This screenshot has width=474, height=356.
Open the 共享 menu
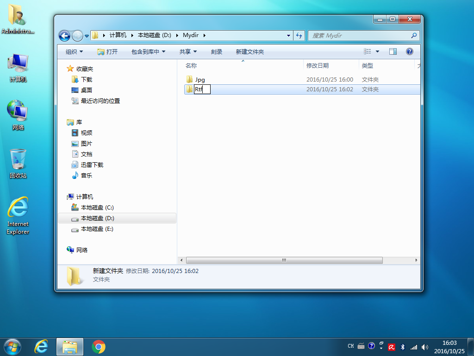(x=188, y=52)
